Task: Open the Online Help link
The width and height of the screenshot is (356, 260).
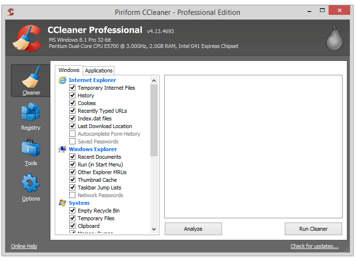Action: point(24,246)
